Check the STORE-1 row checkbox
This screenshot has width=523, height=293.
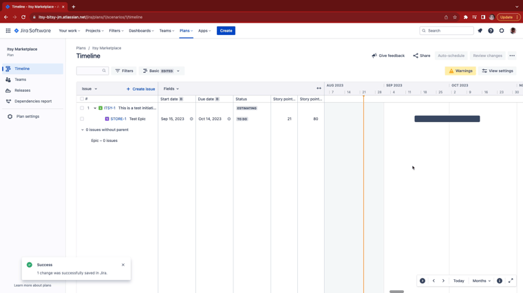tap(82, 119)
